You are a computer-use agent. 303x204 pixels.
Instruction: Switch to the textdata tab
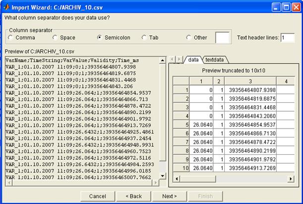pyautogui.click(x=214, y=60)
